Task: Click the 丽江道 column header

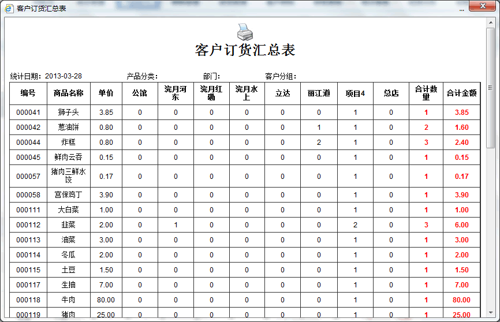Action: (x=319, y=93)
